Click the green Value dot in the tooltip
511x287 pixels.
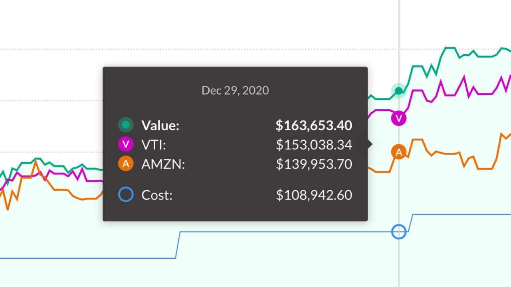pyautogui.click(x=126, y=125)
